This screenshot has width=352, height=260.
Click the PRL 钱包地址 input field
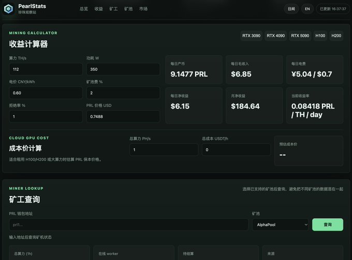tap(128, 224)
